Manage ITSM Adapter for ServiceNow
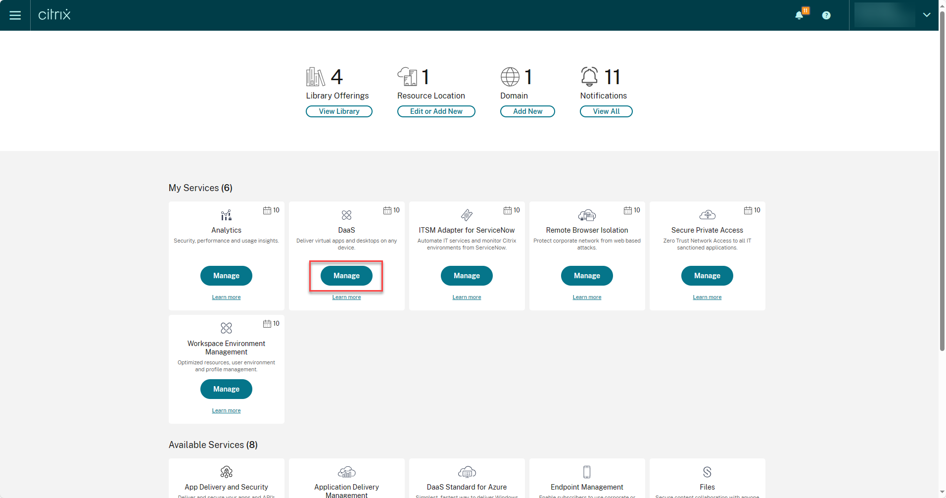Viewport: 946px width, 498px height. (x=467, y=276)
